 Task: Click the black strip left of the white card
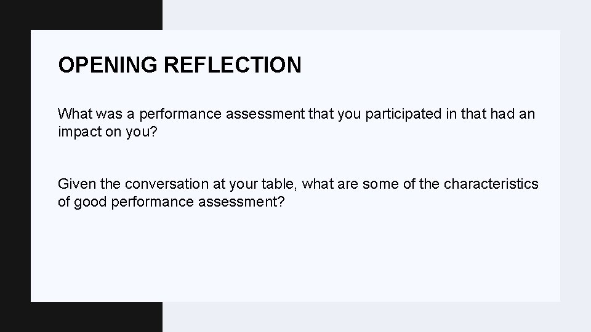coord(15,166)
